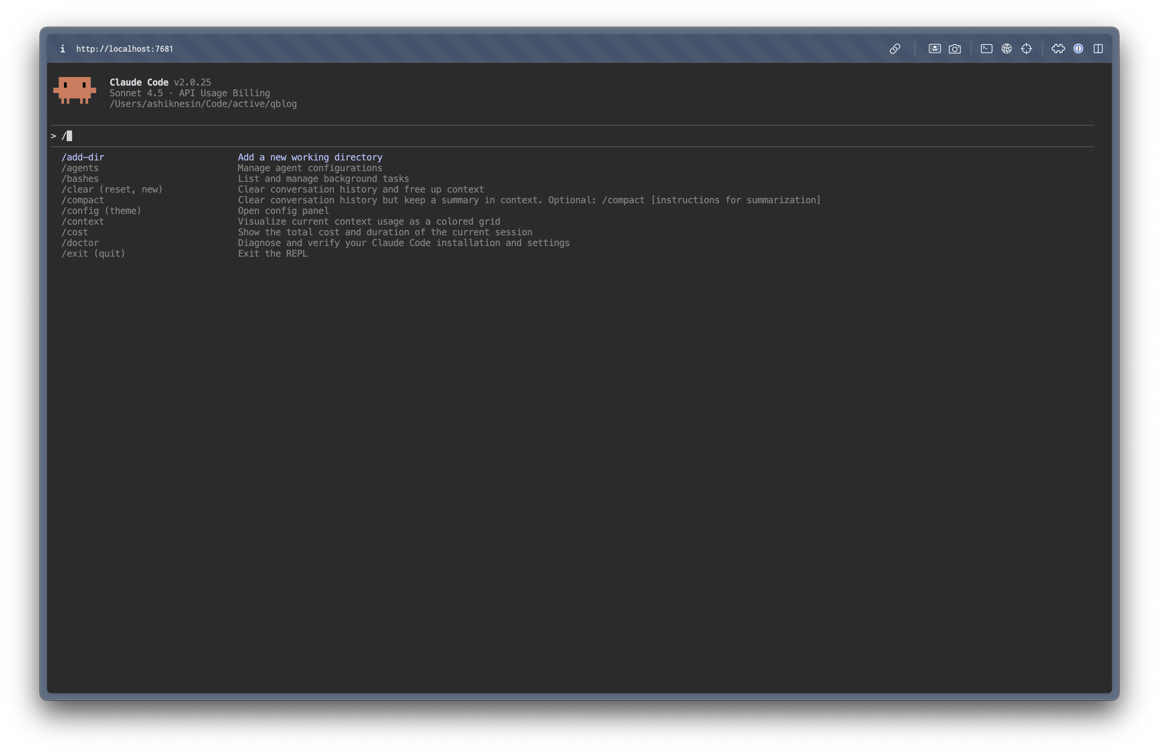Select the /clear command entry
The image size is (1159, 753).
click(112, 189)
